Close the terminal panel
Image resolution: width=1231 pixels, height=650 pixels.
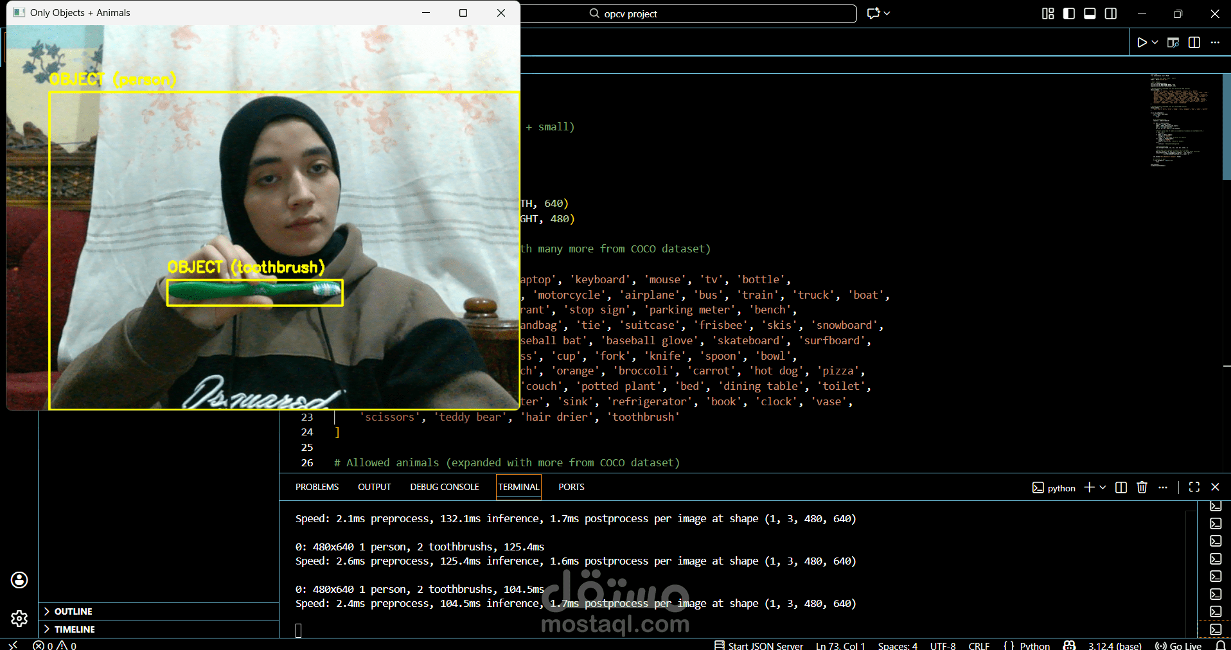[1215, 487]
